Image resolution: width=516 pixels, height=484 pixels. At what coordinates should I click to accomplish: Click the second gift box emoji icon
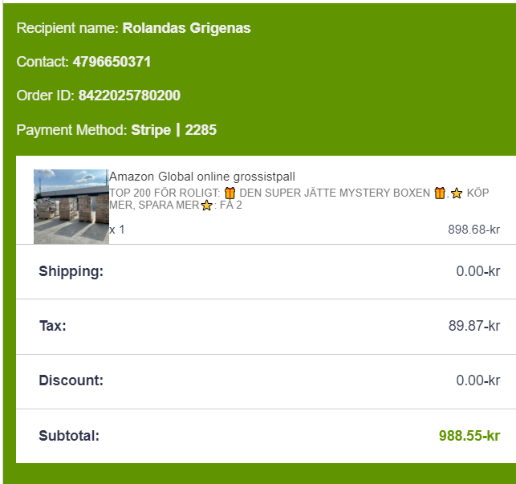(439, 193)
